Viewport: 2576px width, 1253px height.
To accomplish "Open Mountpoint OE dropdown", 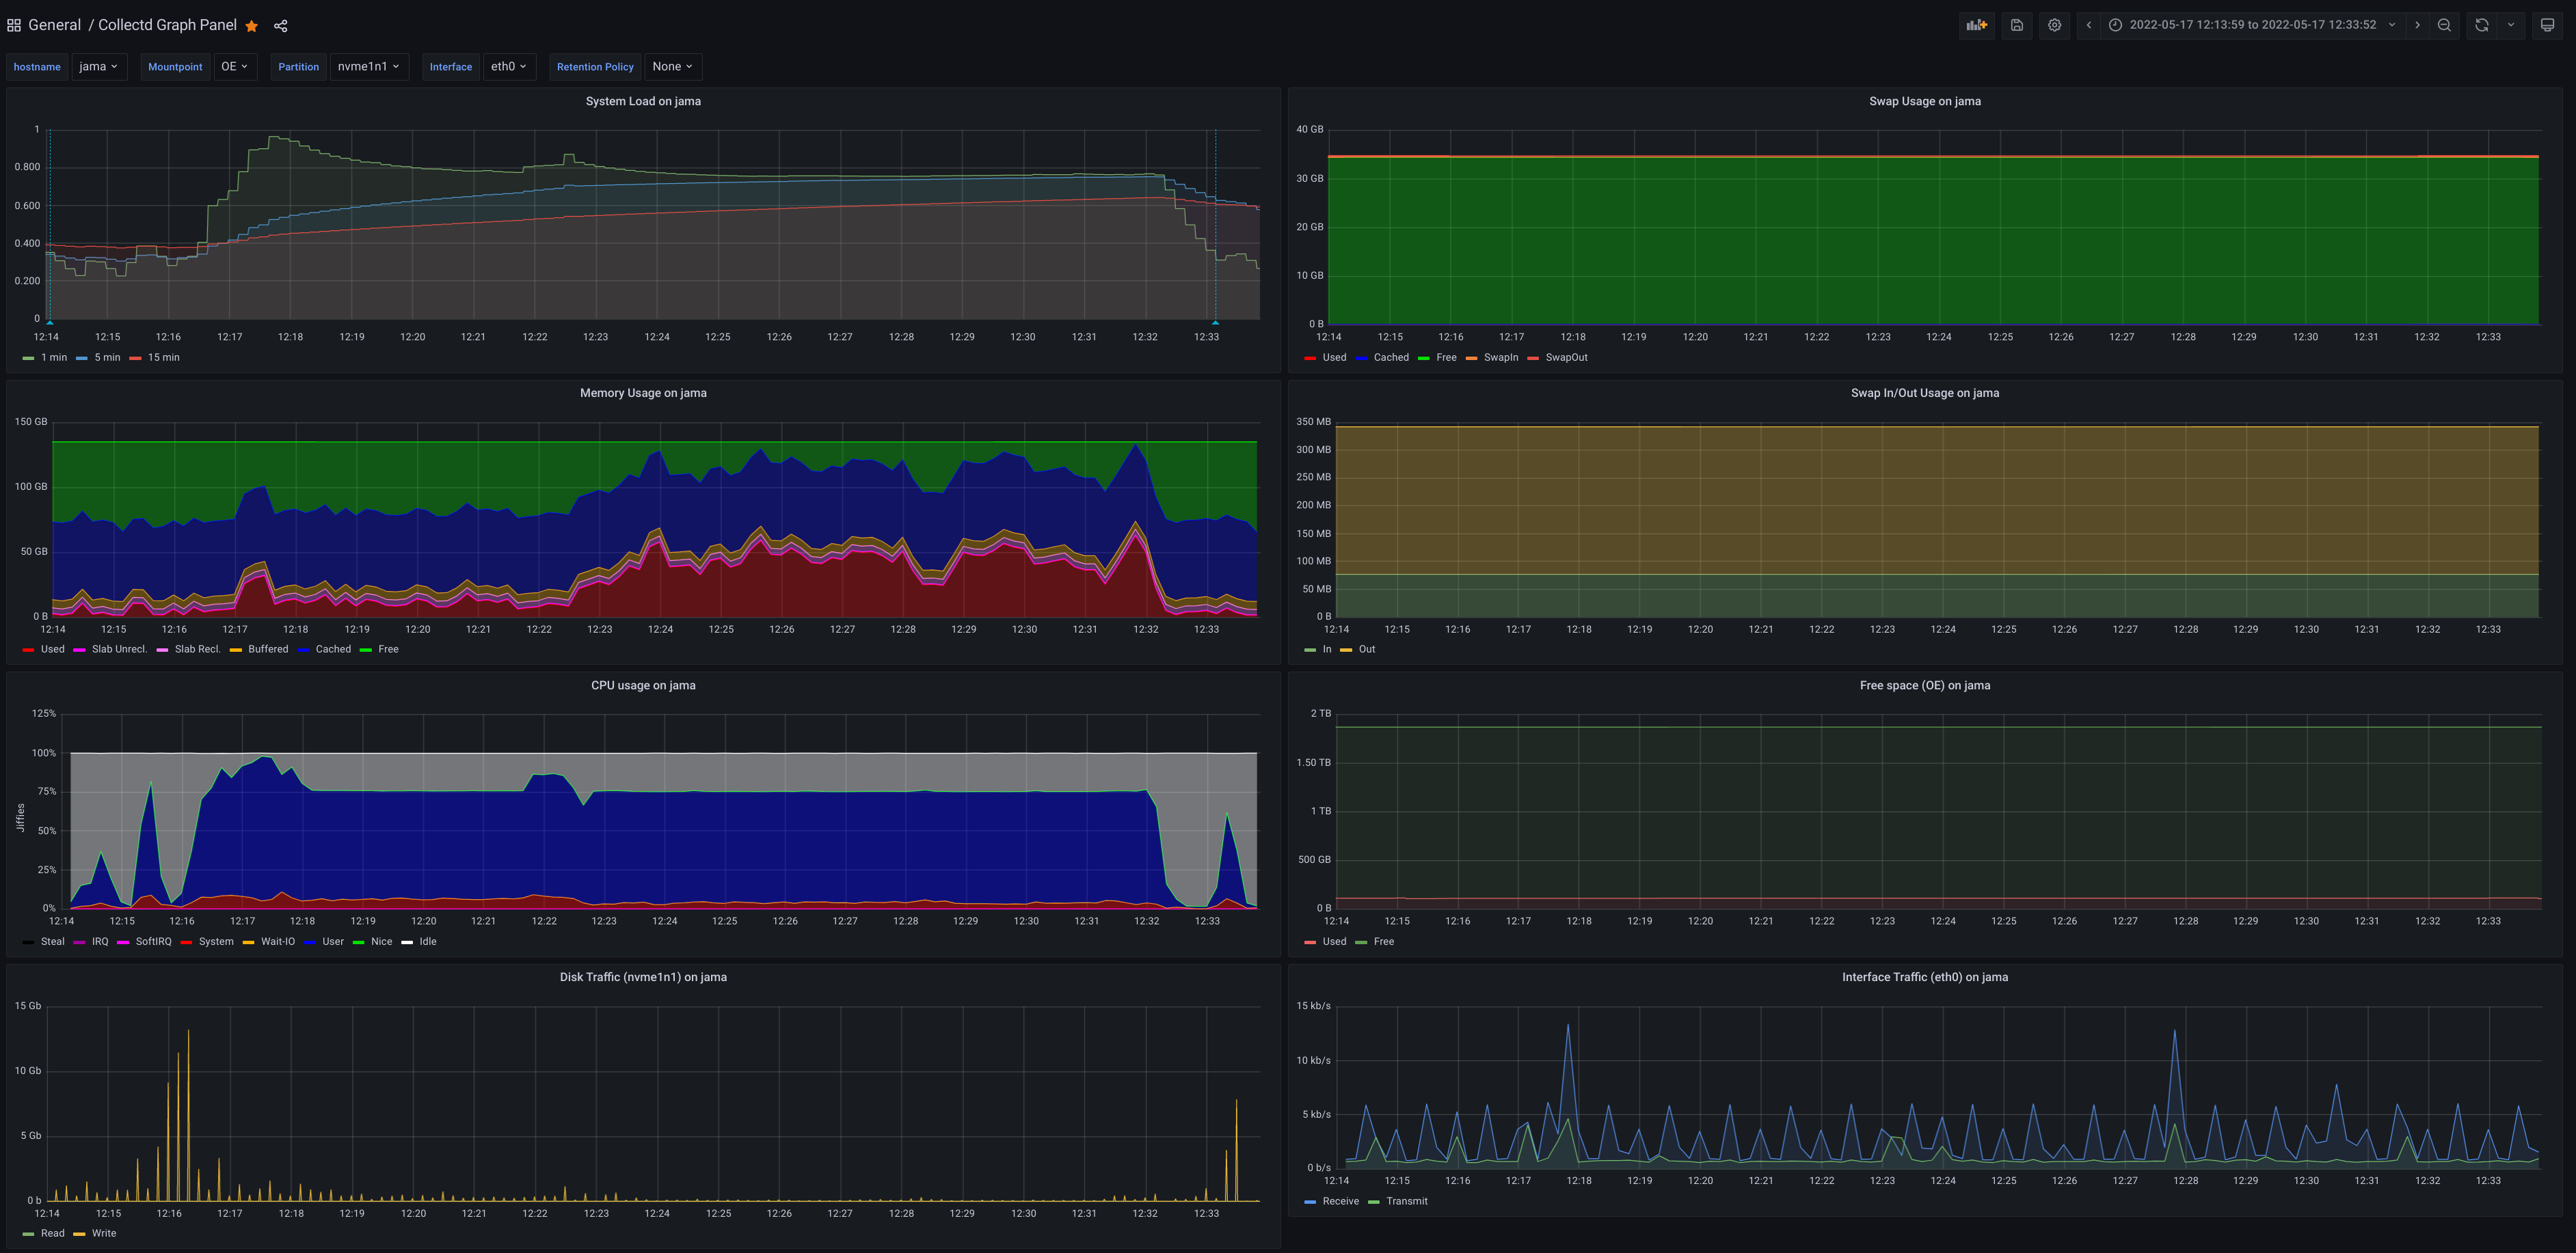I will pos(235,67).
